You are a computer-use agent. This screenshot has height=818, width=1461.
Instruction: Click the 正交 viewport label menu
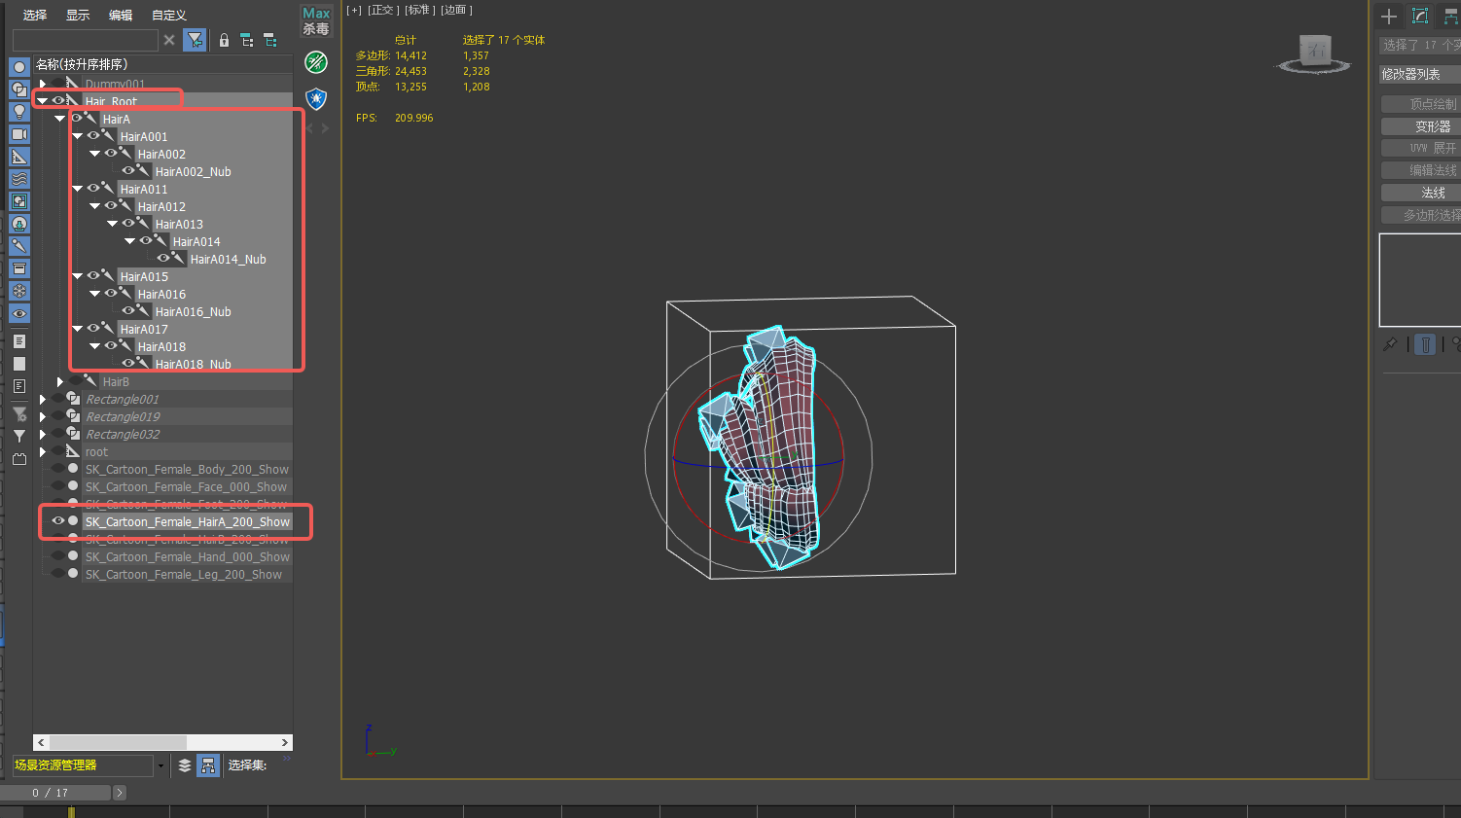coord(383,10)
